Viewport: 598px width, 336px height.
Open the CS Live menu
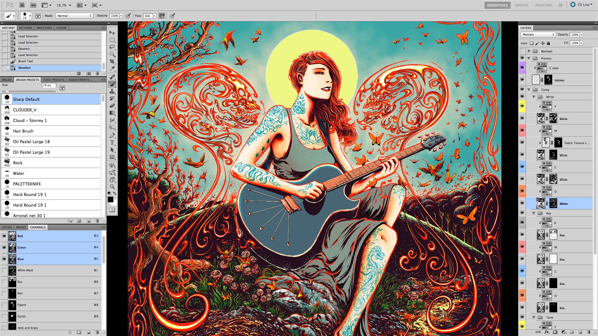click(582, 5)
